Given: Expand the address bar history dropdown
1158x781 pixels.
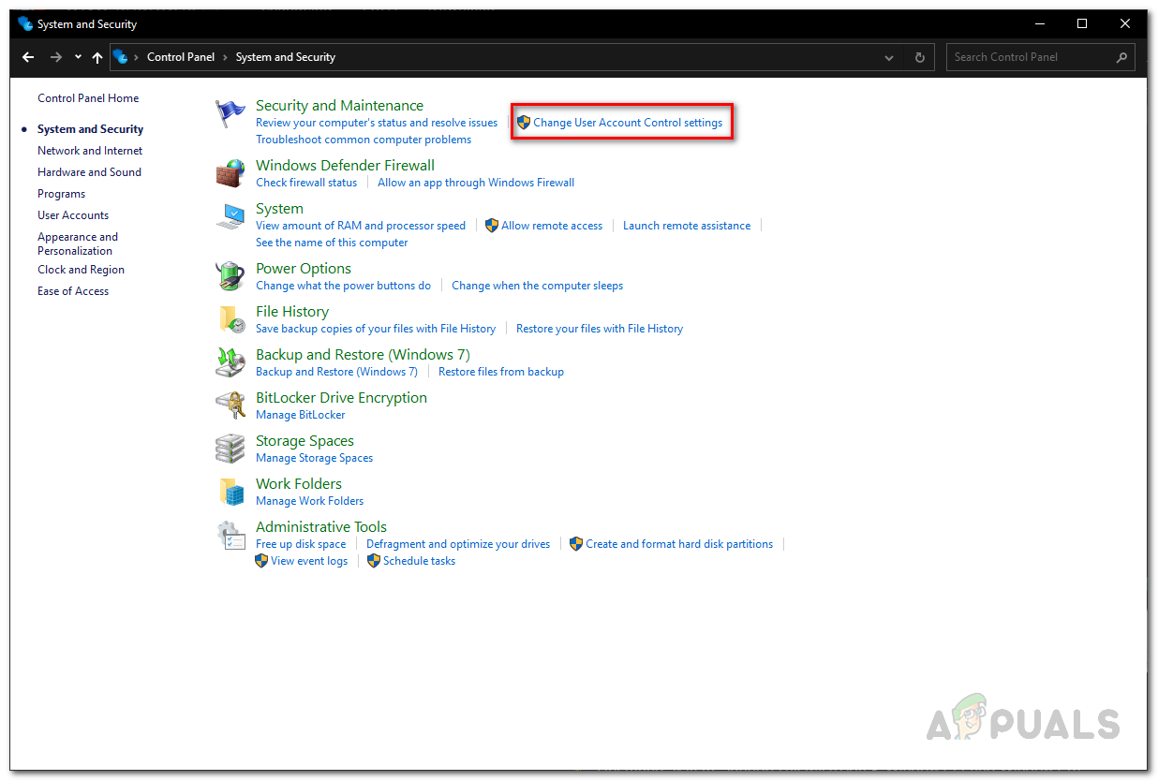Looking at the screenshot, I should tap(889, 57).
